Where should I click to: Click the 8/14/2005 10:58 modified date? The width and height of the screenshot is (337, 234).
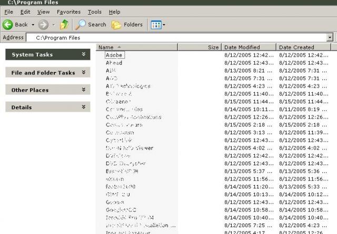249,210
